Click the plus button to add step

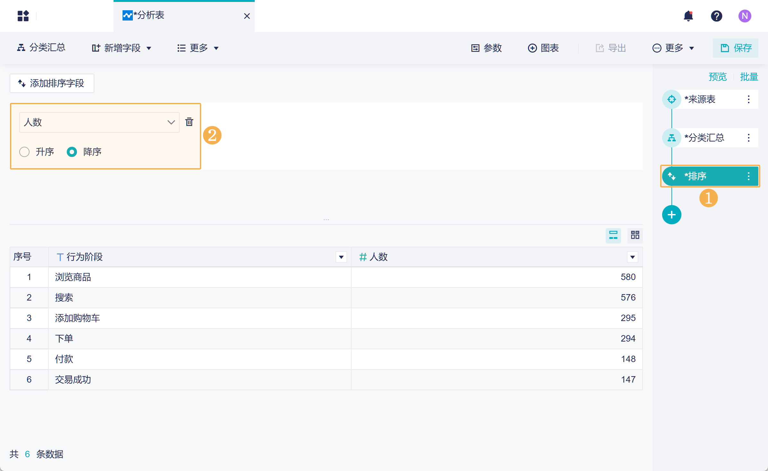coord(671,215)
